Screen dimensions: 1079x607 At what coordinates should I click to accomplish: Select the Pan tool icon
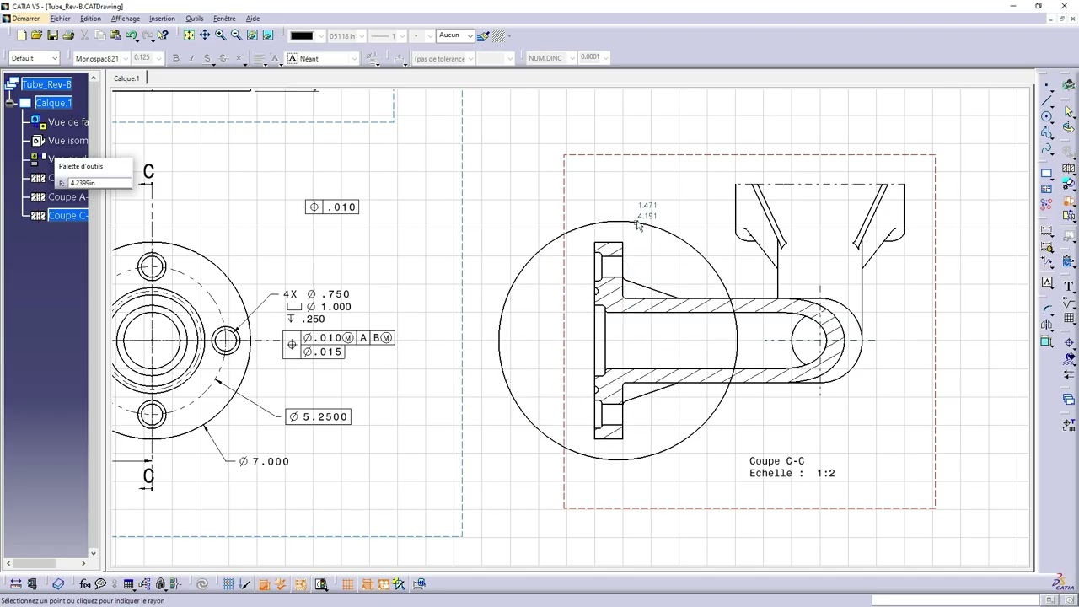point(205,35)
